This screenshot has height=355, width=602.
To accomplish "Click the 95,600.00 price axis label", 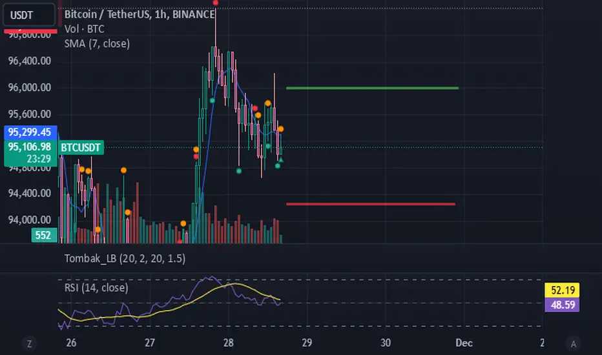I will [30, 114].
